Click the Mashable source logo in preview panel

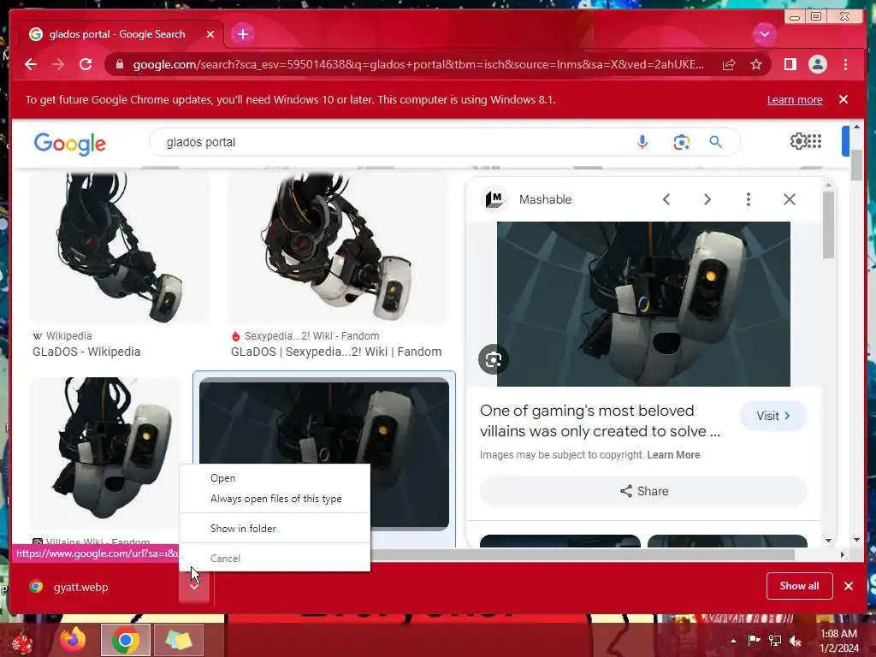point(494,199)
